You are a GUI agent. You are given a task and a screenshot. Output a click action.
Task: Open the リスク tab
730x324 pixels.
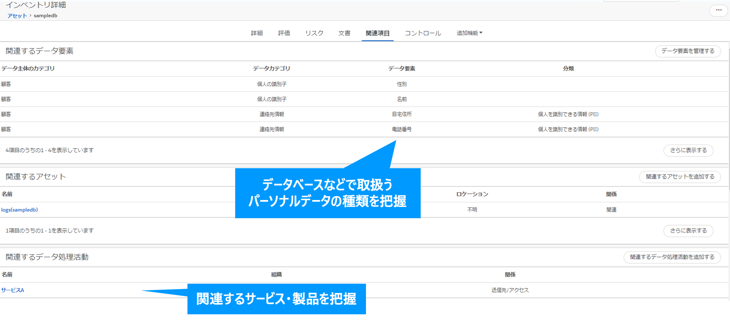click(x=314, y=33)
